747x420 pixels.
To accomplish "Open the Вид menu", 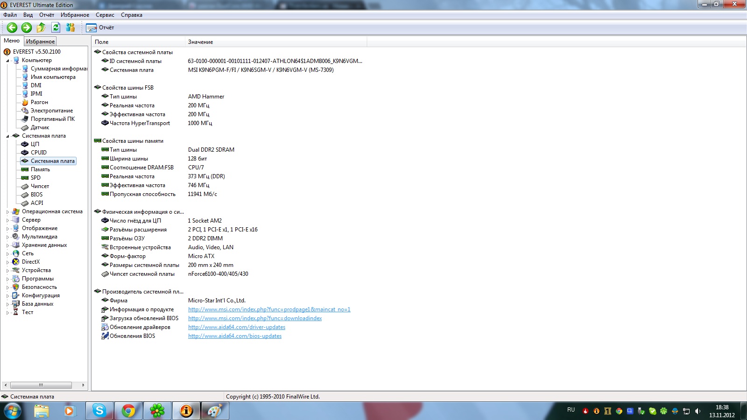I will (28, 15).
